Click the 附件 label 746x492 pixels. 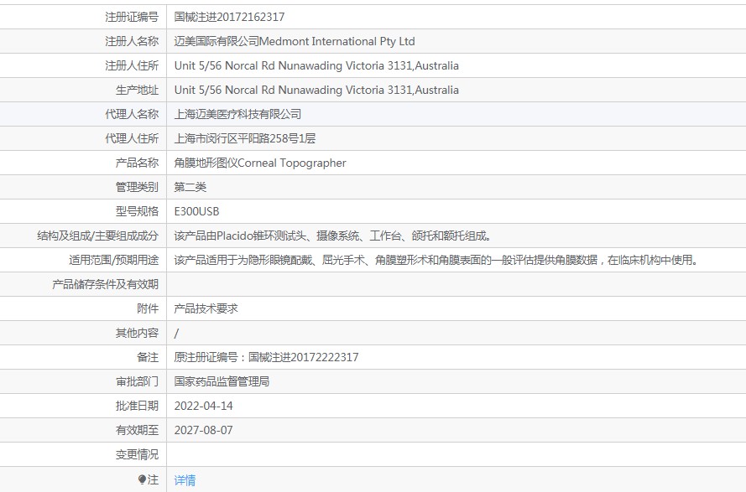148,308
